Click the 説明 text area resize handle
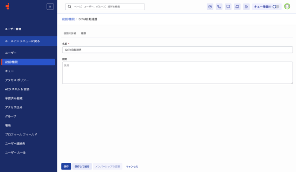The image size is (296, 172). [292, 83]
